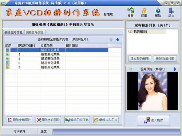182x136 pixels.
Task: Show next preview image with blue arrow
Action: [x=175, y=69]
